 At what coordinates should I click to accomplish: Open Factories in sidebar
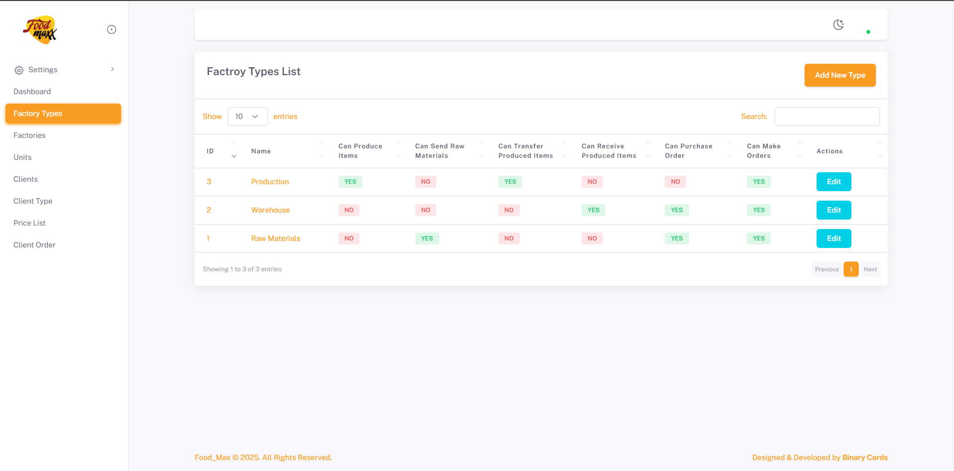[29, 135]
